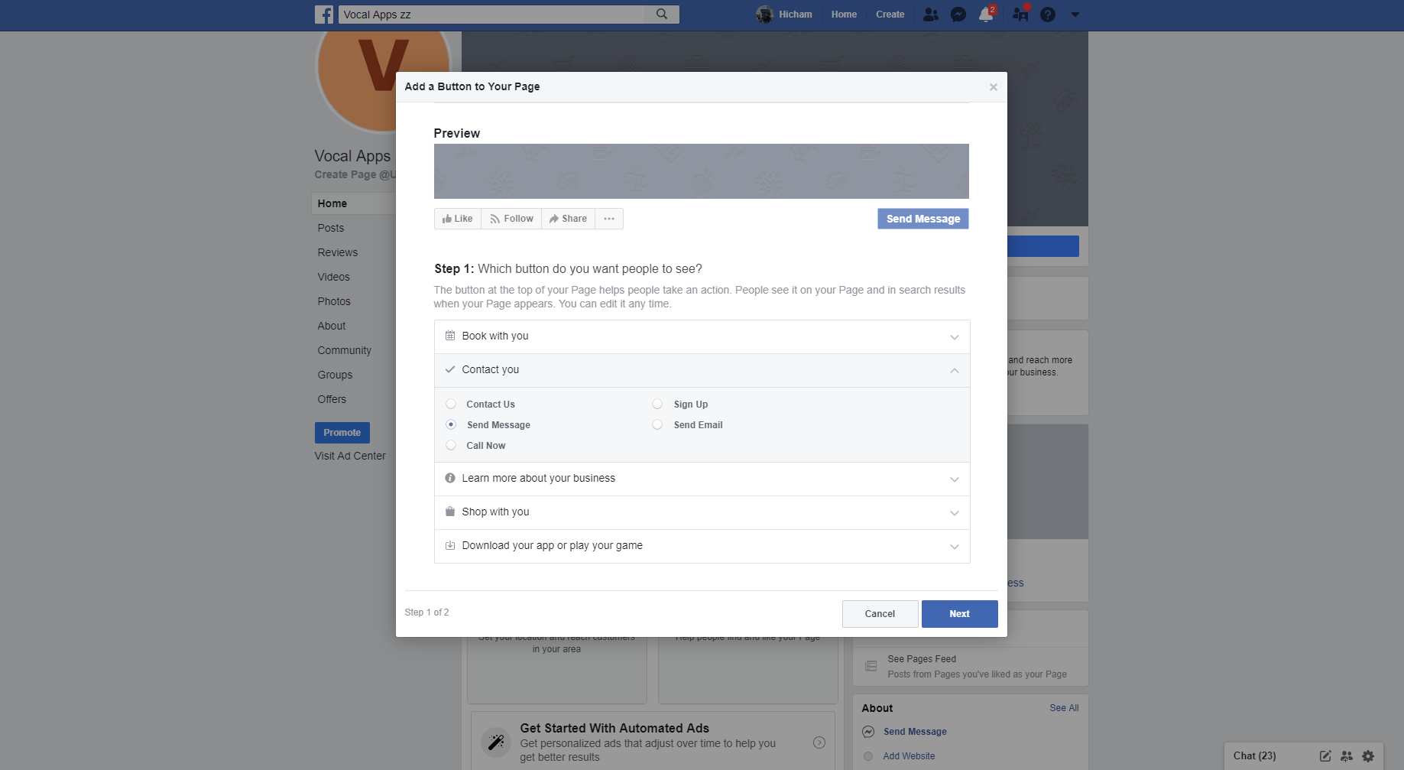Click Hicham profile avatar

point(764,15)
